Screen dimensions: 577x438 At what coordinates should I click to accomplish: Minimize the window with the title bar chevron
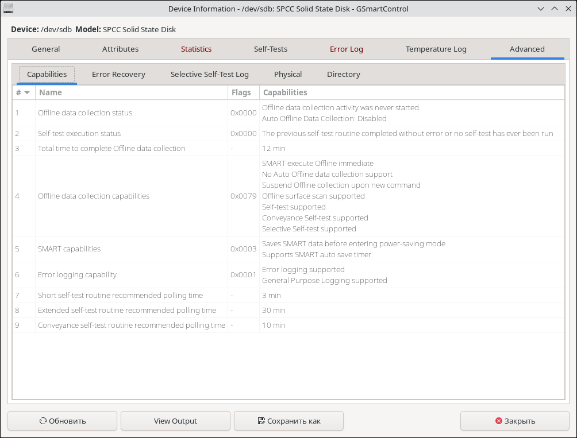click(541, 9)
